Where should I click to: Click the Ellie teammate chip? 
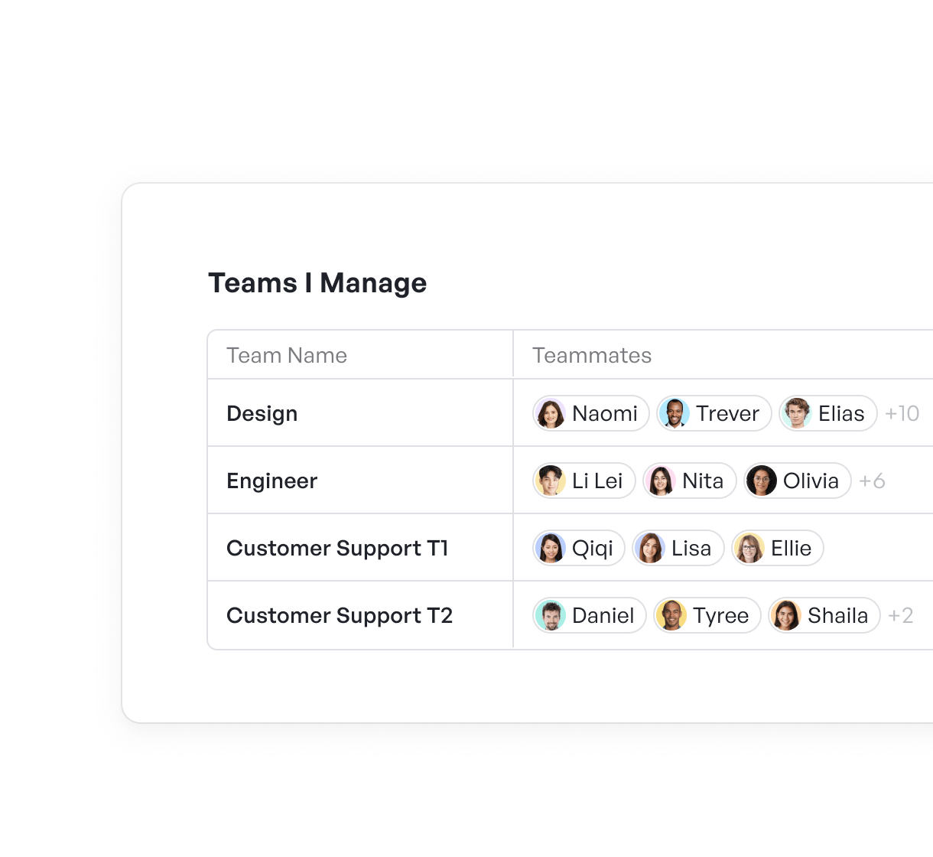click(778, 549)
